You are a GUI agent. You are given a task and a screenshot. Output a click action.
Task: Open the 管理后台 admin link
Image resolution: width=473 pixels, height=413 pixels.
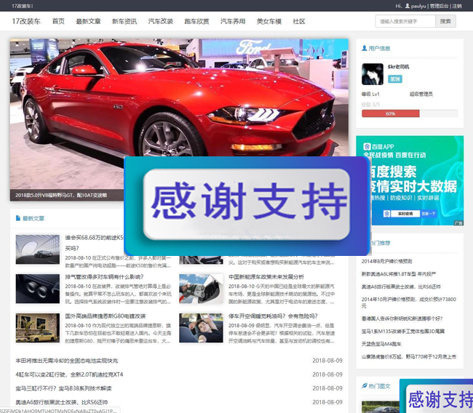click(440, 6)
